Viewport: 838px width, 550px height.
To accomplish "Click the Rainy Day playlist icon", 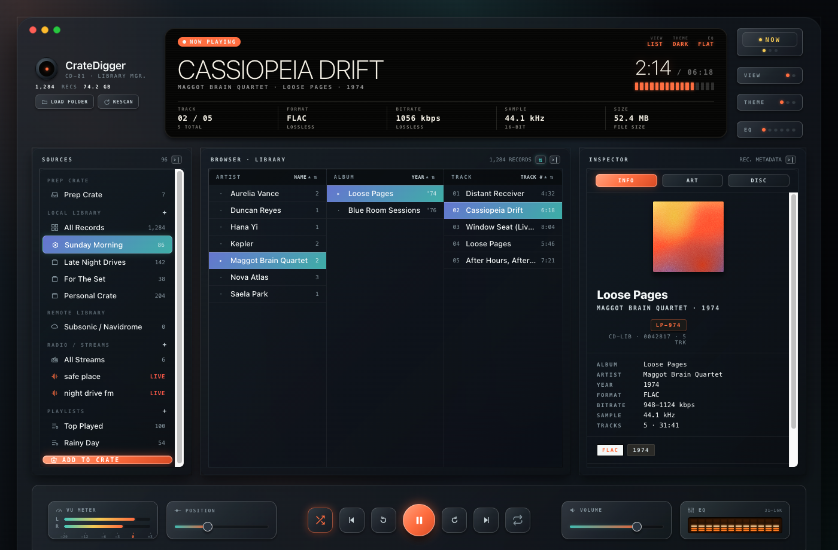I will coord(54,443).
